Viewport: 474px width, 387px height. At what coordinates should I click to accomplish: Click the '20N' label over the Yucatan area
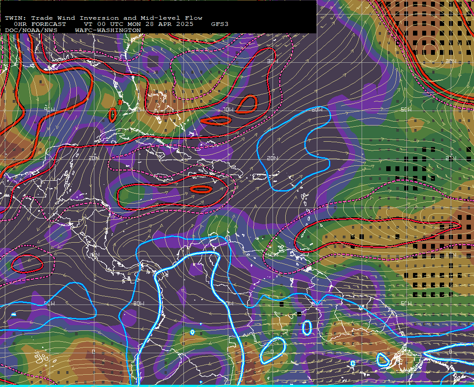tap(94, 158)
